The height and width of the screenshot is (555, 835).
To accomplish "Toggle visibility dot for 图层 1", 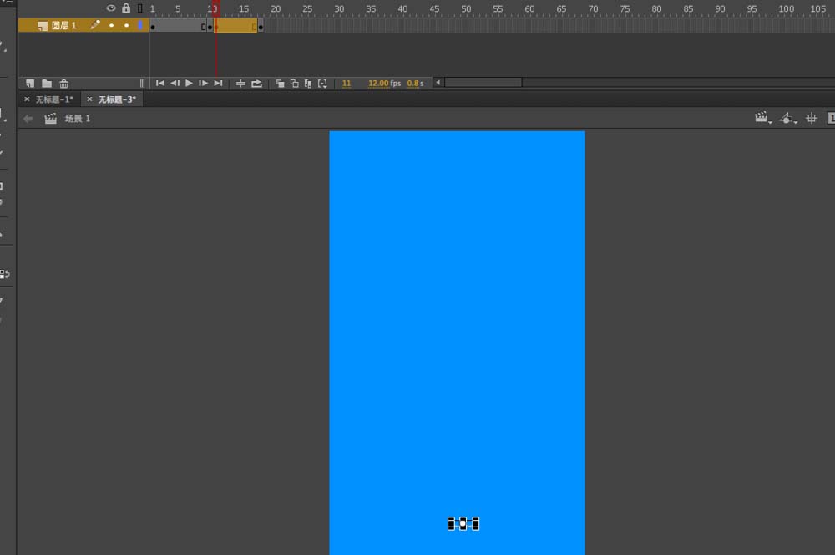I will tap(111, 25).
